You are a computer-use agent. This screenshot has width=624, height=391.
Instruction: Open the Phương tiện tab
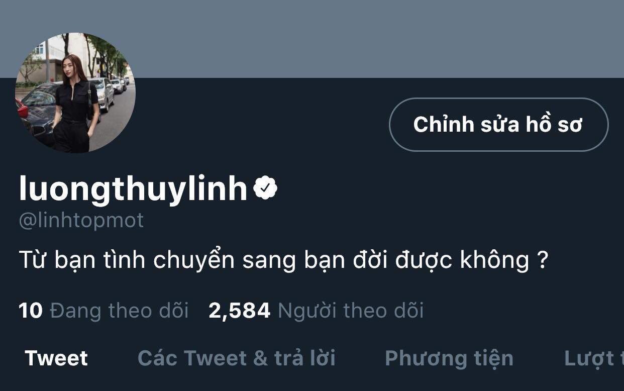point(449,359)
